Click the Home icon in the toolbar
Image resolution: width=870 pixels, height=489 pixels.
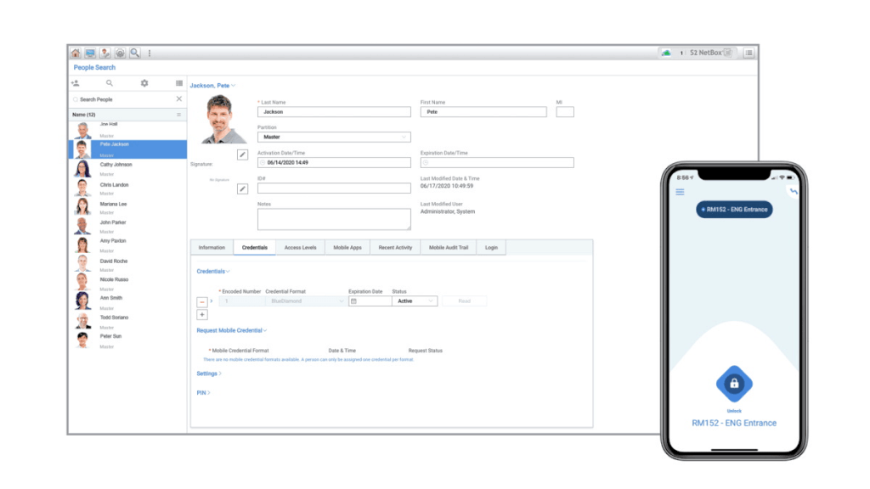coord(76,53)
